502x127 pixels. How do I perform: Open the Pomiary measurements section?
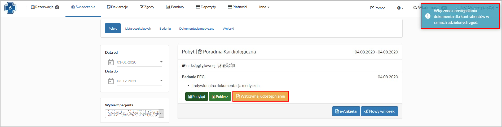(x=175, y=7)
